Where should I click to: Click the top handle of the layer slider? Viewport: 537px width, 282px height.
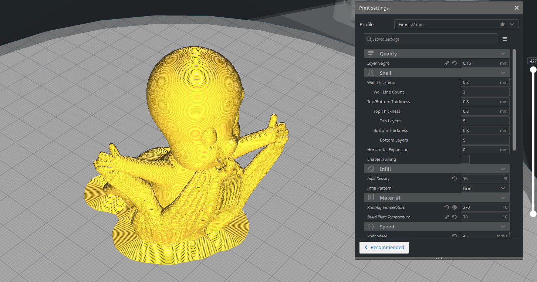(533, 69)
